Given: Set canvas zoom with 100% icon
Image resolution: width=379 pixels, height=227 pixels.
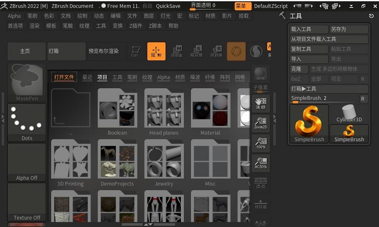Looking at the screenshot, I should click(261, 143).
